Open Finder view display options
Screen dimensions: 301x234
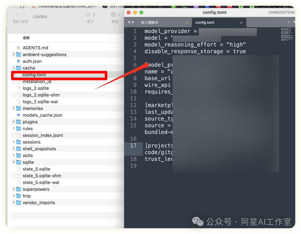click(x=90, y=15)
